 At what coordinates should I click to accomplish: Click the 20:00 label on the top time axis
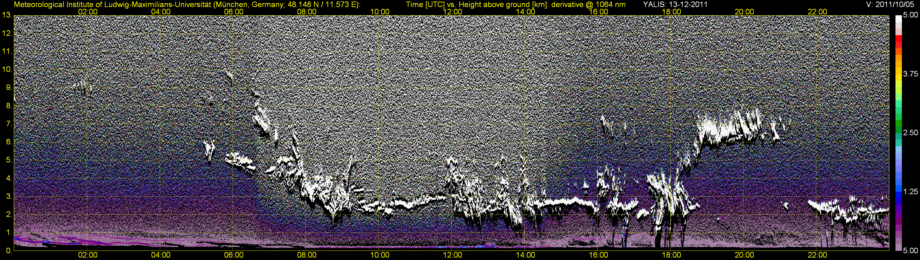744,12
